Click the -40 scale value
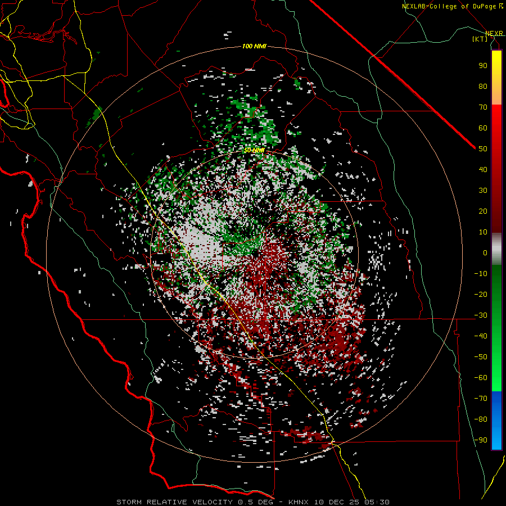This screenshot has height=506, width=506. click(x=481, y=336)
